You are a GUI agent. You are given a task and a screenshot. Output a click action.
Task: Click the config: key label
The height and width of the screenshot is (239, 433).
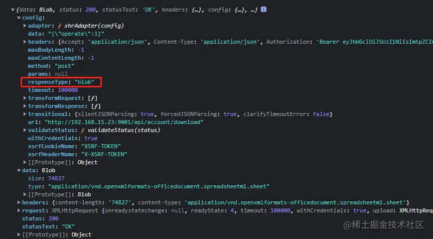34,18
